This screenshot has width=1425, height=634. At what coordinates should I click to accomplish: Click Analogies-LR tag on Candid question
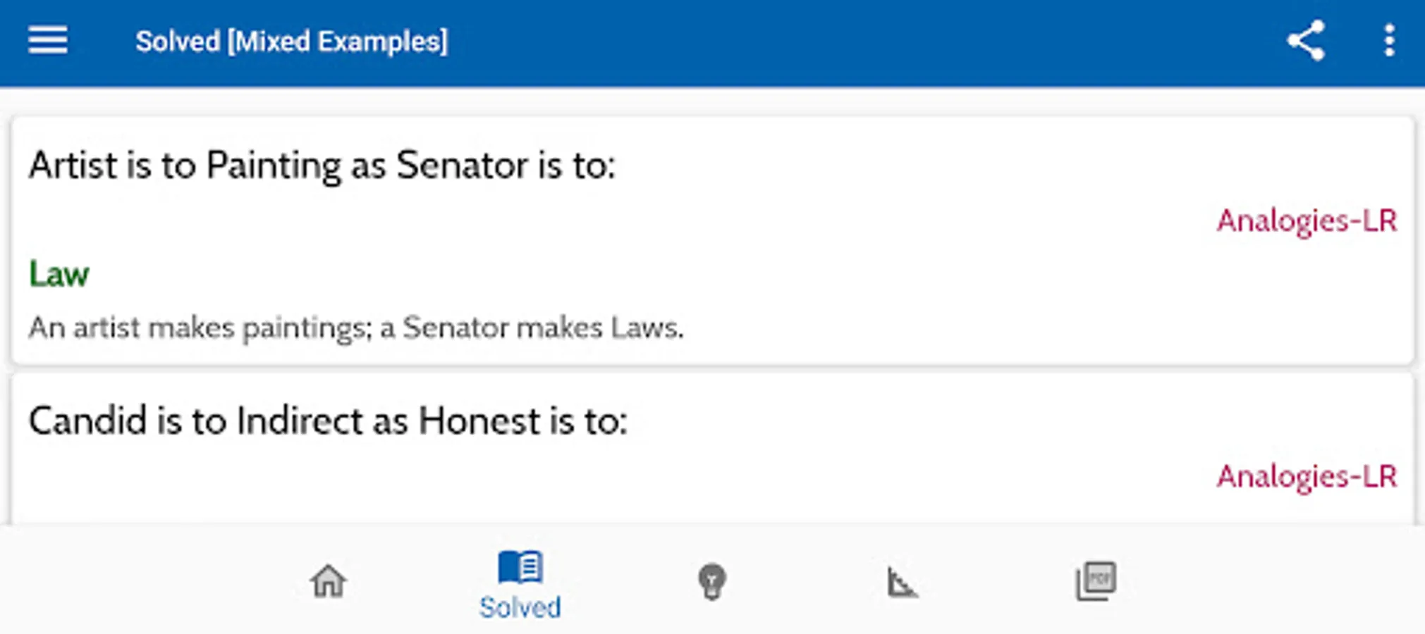[1306, 477]
